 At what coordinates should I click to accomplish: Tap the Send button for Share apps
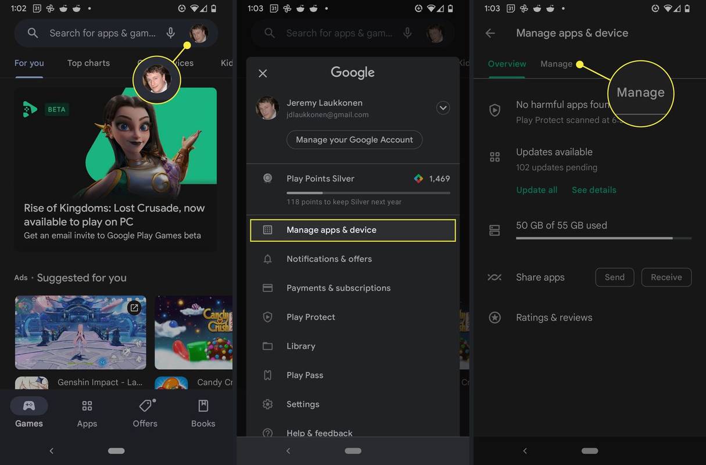[615, 277]
